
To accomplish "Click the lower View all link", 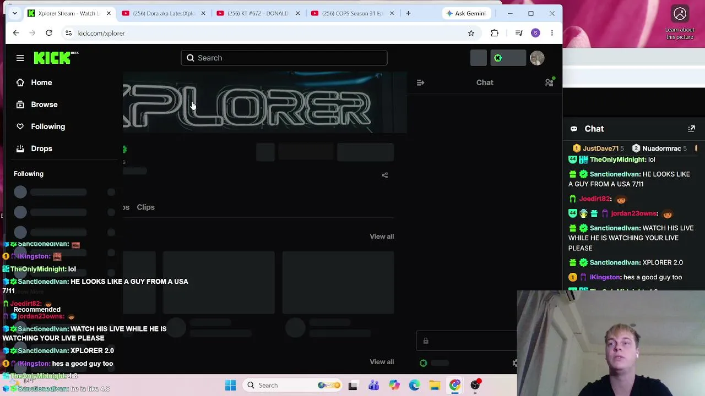I will tap(382, 362).
